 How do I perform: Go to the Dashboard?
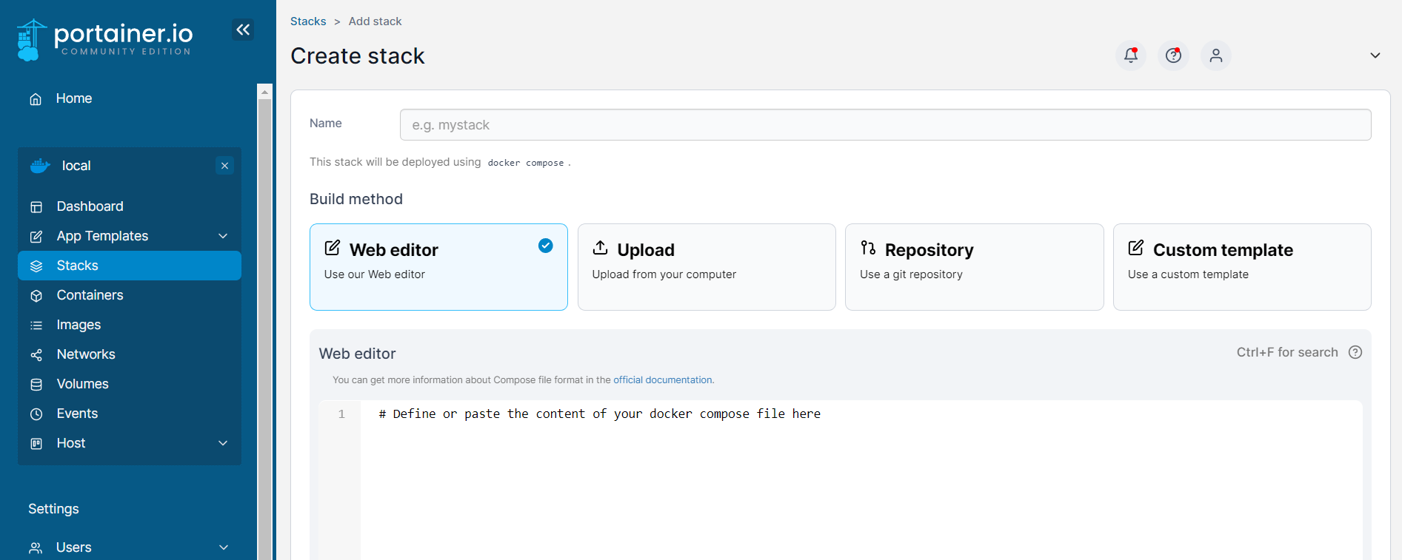(90, 206)
